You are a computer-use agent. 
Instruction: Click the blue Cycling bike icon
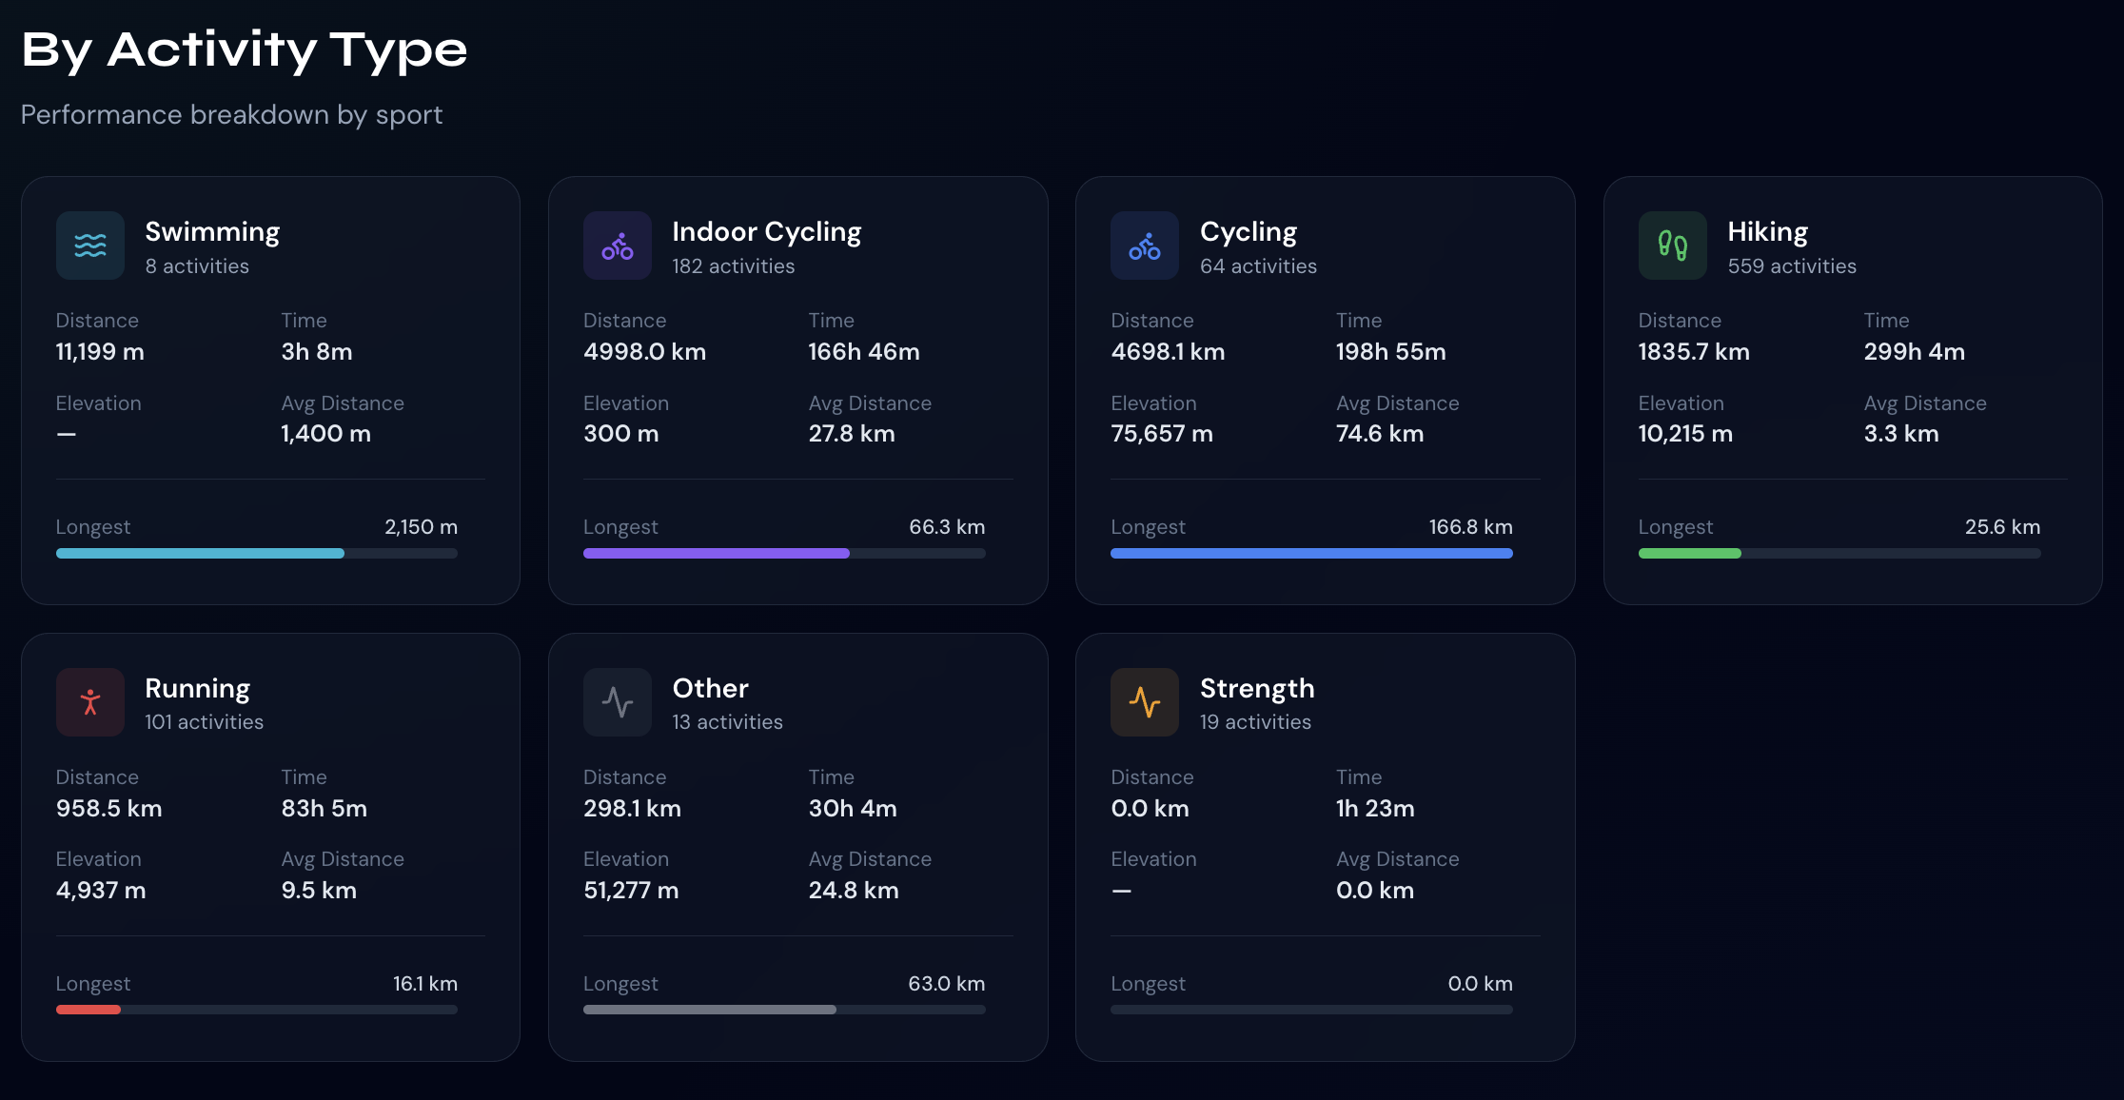pos(1145,246)
